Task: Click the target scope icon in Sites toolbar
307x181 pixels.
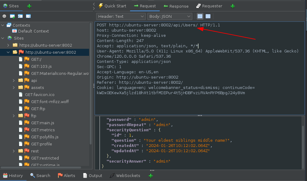Action: coord(4,16)
